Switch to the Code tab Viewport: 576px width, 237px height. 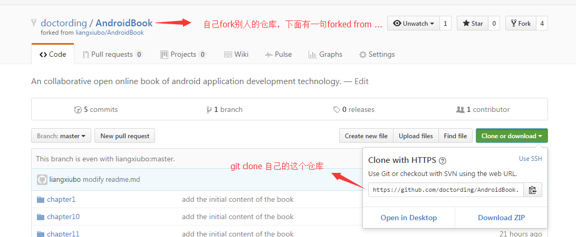53,54
